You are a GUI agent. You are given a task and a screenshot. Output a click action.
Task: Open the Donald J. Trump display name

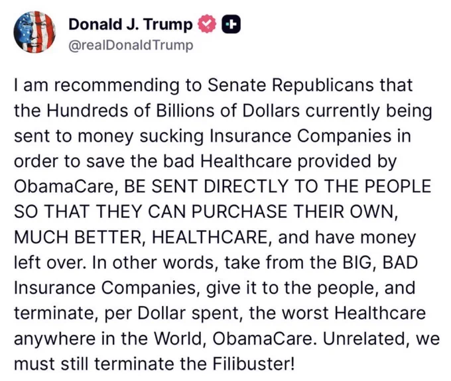(131, 25)
